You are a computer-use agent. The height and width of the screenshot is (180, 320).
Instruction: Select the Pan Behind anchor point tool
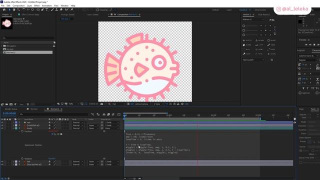32,10
